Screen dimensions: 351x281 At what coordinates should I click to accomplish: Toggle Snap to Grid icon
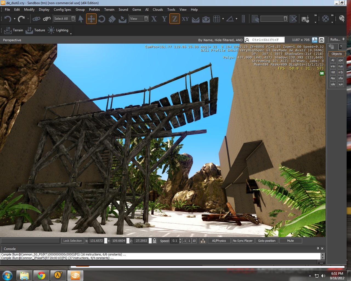(x=217, y=19)
